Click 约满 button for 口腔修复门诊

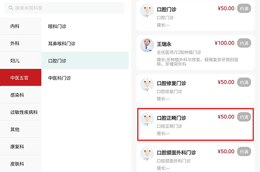pyautogui.click(x=244, y=82)
